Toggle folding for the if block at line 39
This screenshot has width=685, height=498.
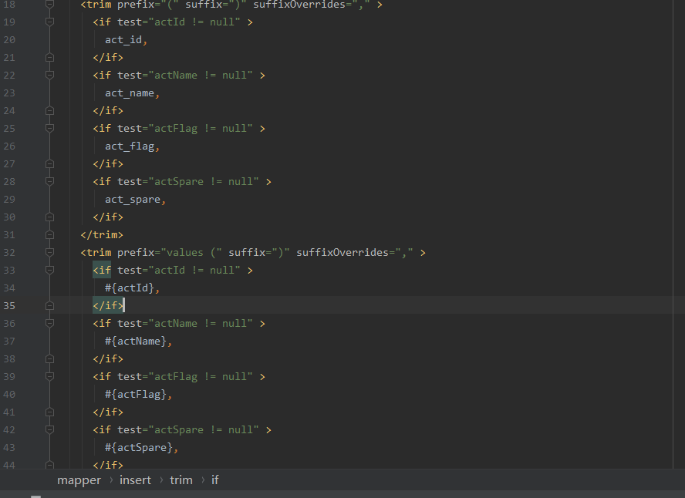50,376
